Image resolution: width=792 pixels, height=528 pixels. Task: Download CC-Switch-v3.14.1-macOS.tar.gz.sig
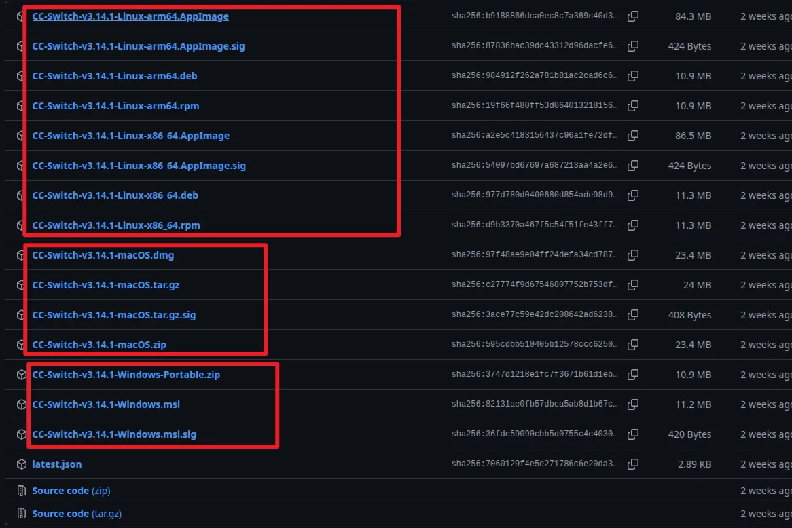[x=114, y=314]
